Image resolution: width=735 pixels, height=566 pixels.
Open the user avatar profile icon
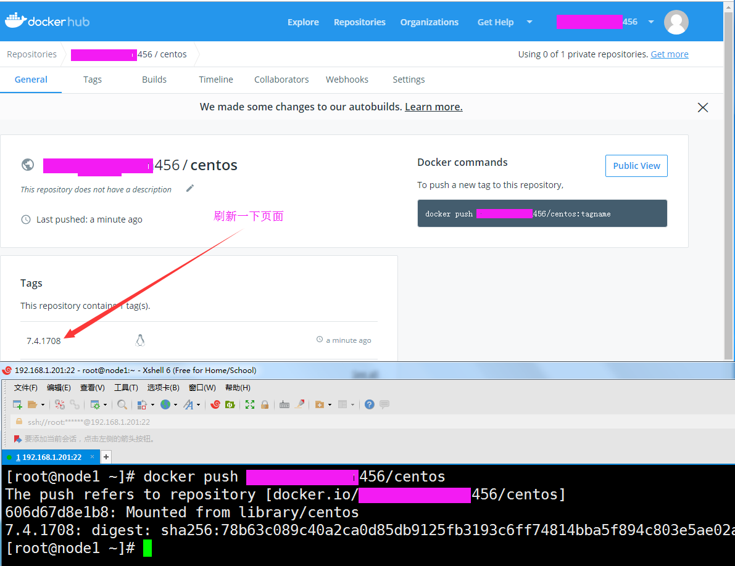pyautogui.click(x=676, y=22)
